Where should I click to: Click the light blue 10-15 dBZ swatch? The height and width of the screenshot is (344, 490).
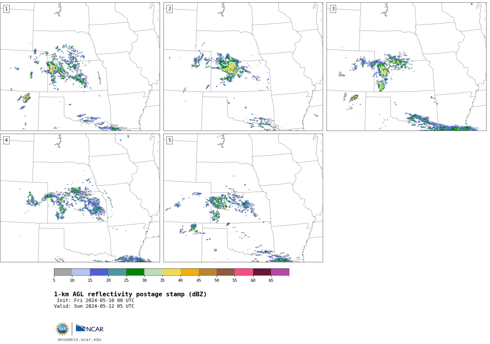(81, 272)
